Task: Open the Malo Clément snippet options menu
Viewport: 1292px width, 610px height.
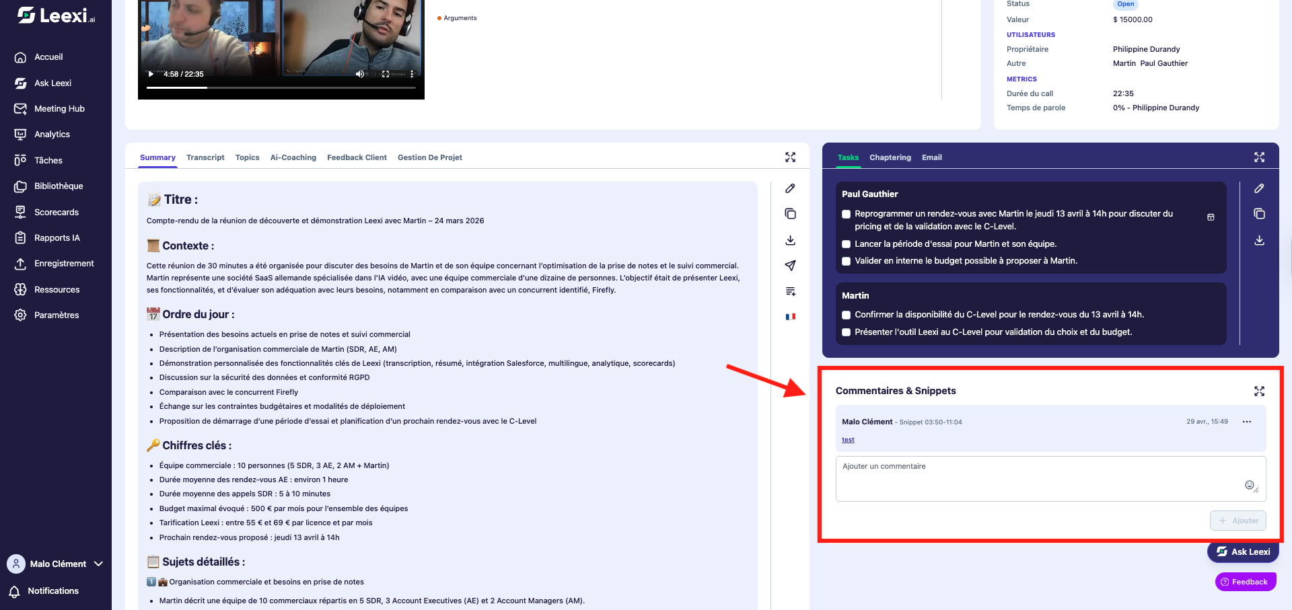Action: click(1247, 422)
